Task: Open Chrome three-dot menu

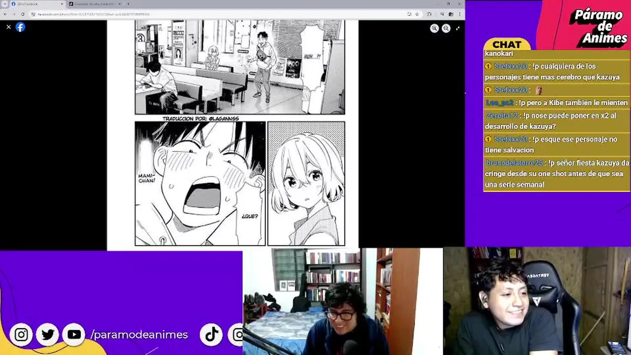Action: pos(459,14)
